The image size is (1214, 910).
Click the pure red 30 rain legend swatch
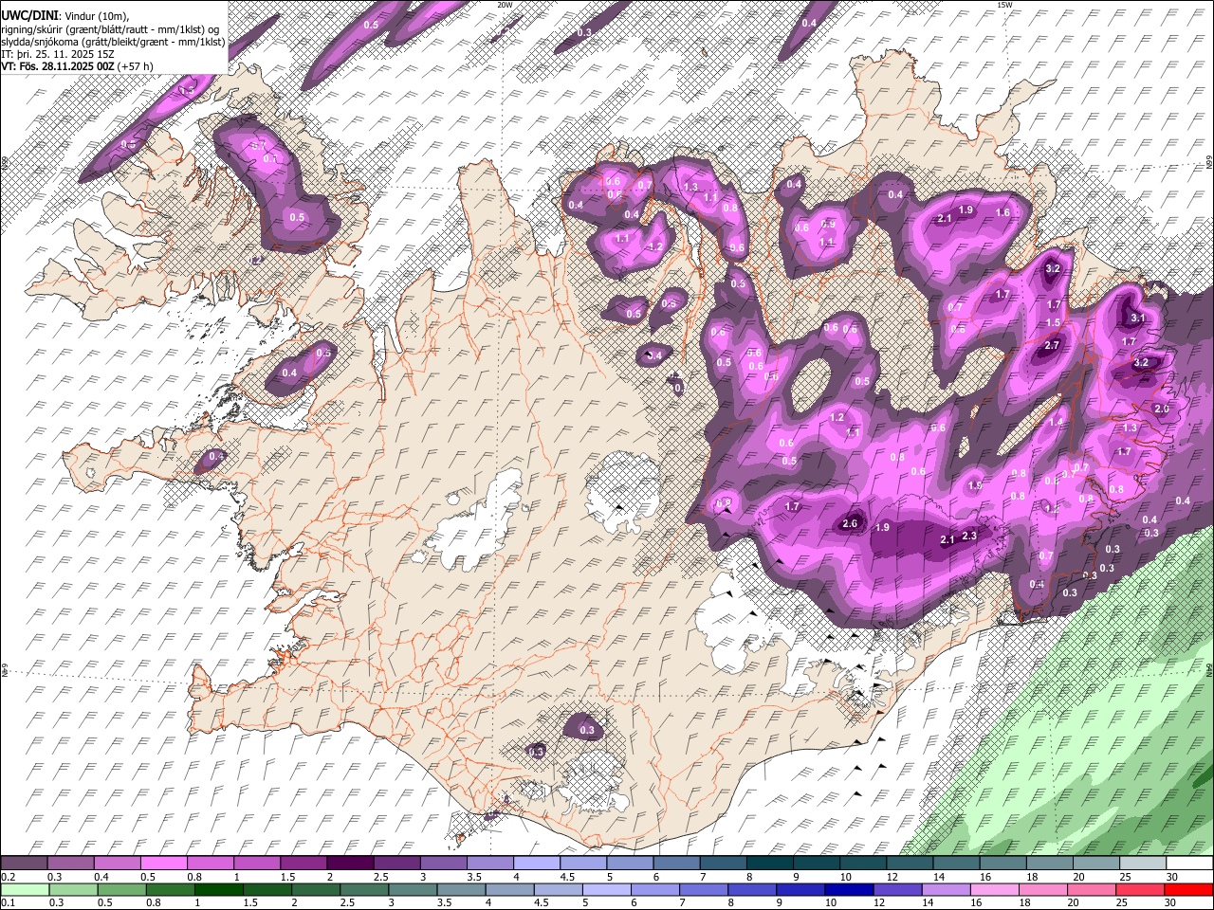[1189, 889]
